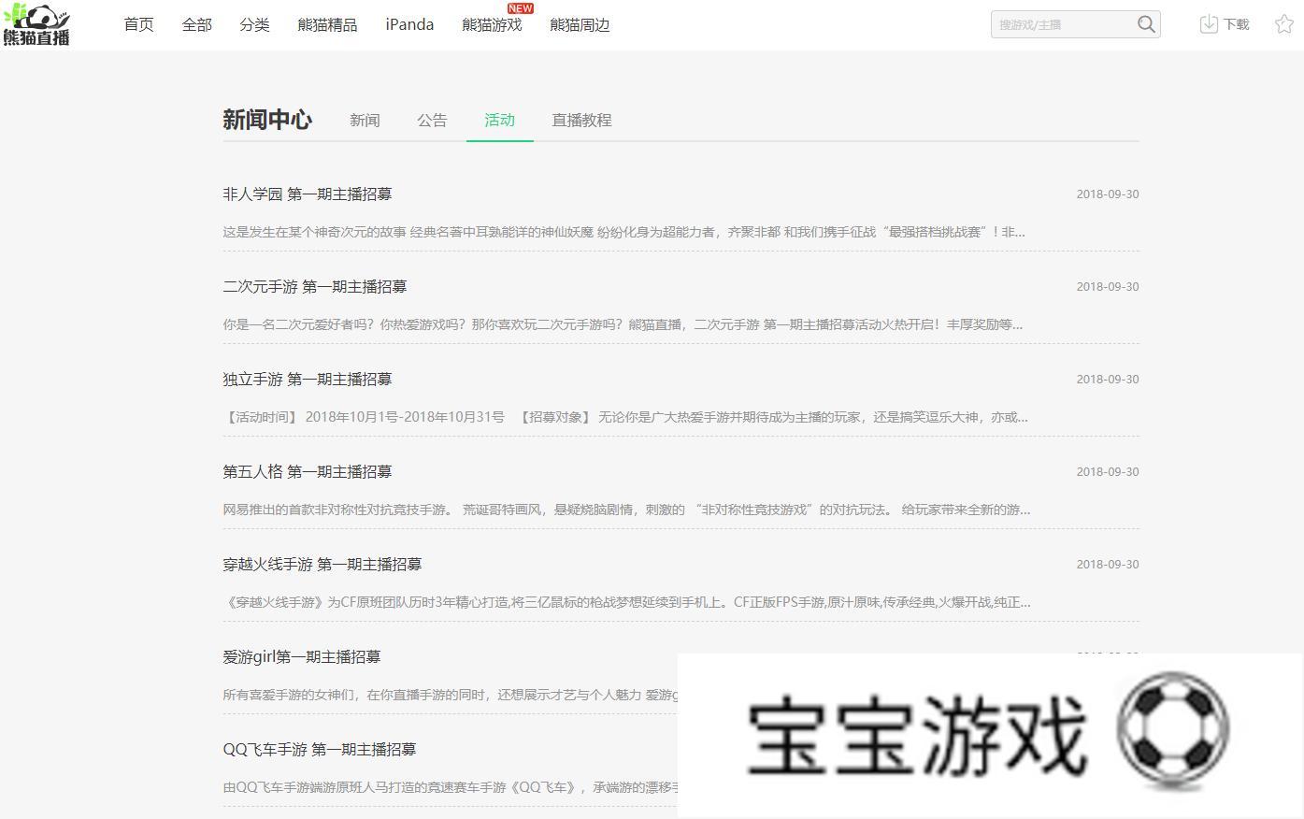The height and width of the screenshot is (819, 1304).
Task: Select the 活动 tab
Action: (499, 120)
